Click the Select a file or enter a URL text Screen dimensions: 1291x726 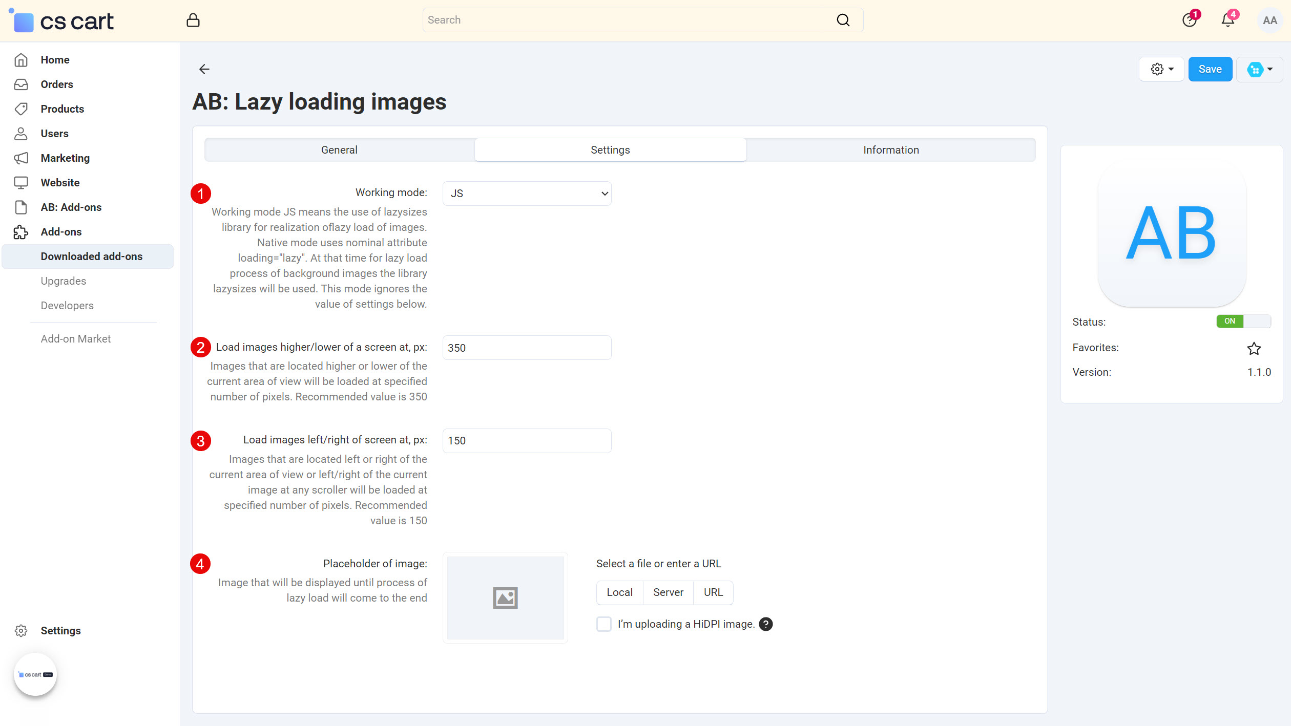tap(658, 564)
